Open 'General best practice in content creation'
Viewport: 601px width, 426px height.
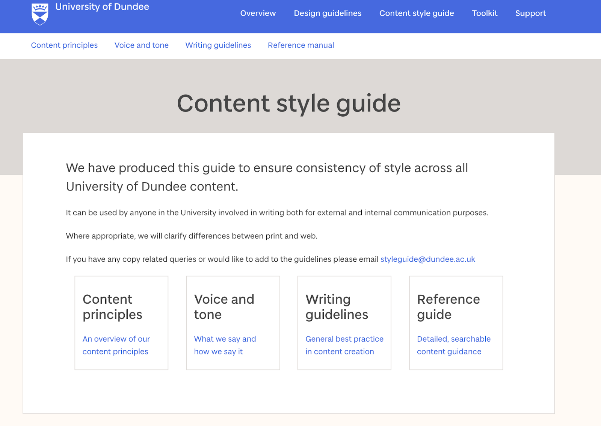pyautogui.click(x=344, y=345)
